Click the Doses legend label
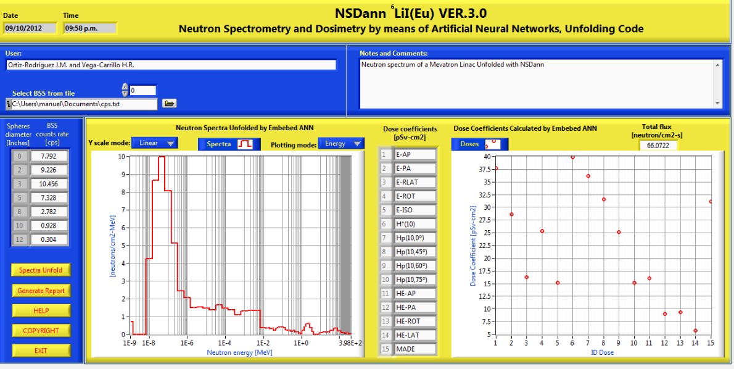This screenshot has width=734, height=369. (x=469, y=144)
